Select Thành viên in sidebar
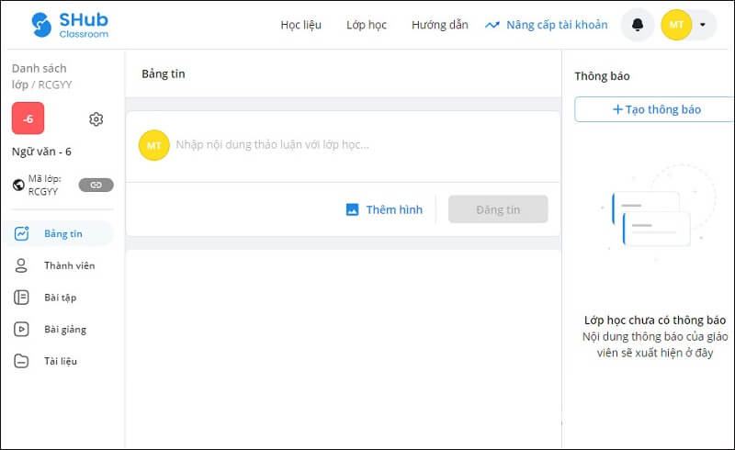 [69, 265]
